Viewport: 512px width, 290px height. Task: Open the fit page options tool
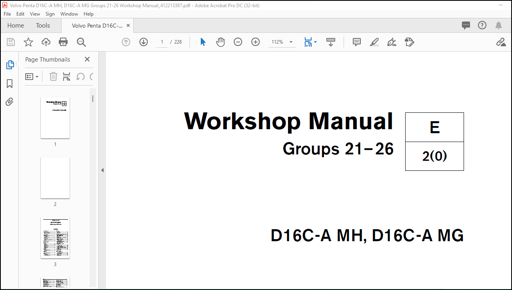click(x=310, y=42)
